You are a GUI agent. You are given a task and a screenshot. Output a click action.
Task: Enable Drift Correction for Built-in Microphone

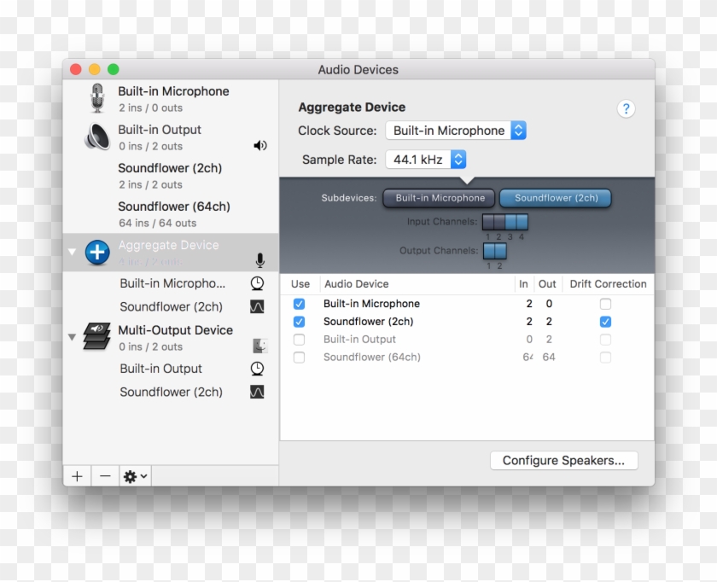[x=605, y=304]
